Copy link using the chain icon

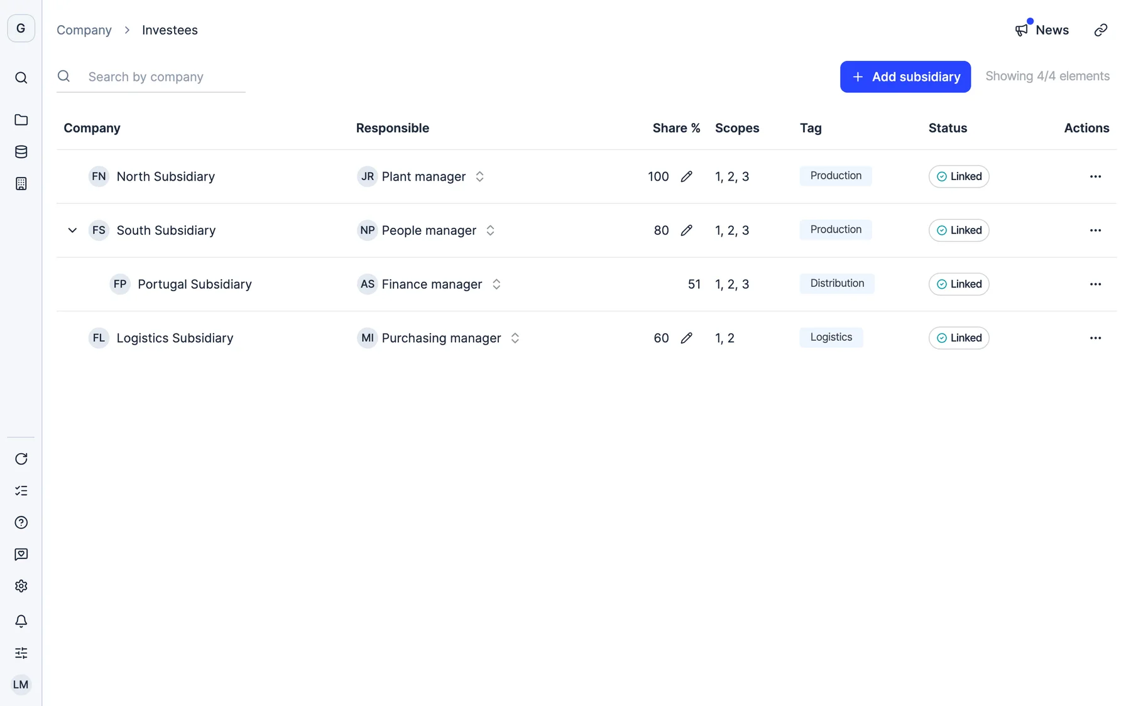tap(1100, 30)
